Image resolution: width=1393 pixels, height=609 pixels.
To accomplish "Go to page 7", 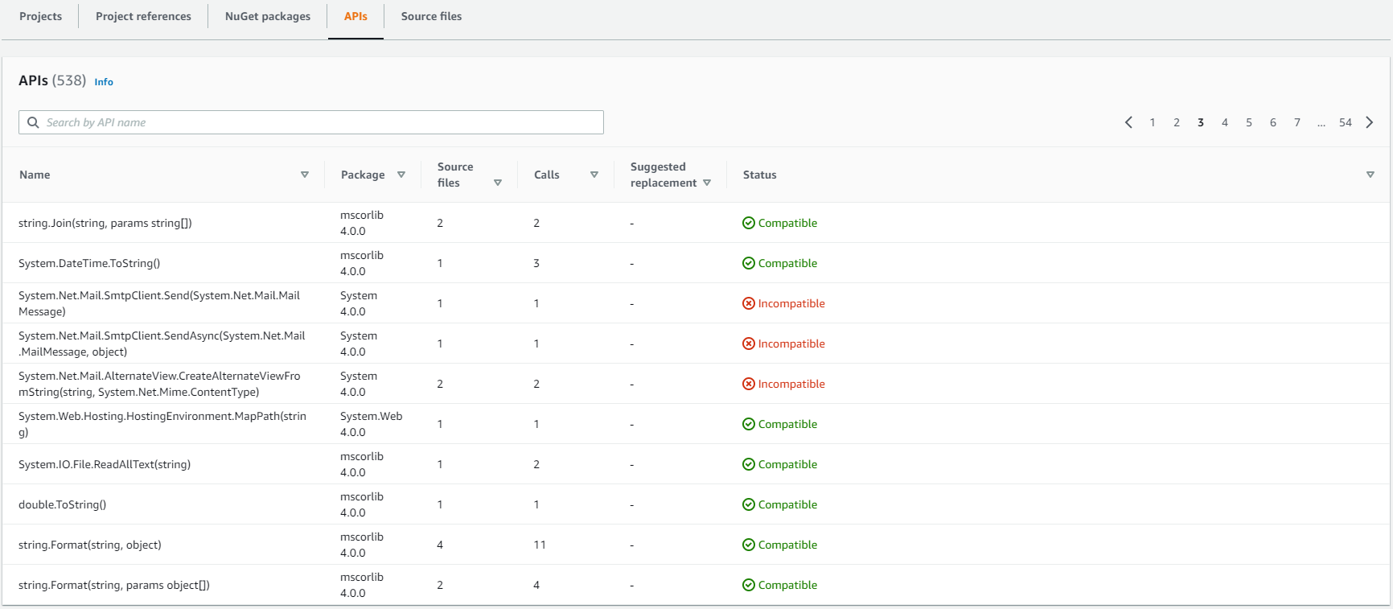I will pyautogui.click(x=1297, y=122).
